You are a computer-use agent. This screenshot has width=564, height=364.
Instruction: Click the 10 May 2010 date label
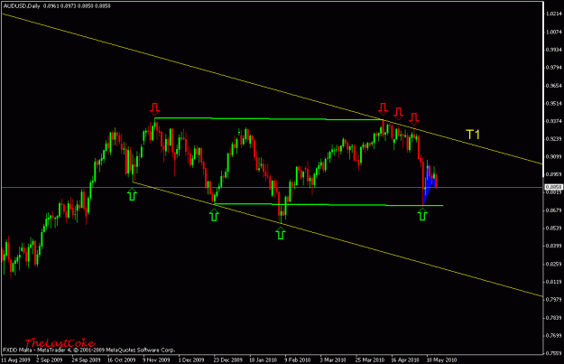click(441, 360)
